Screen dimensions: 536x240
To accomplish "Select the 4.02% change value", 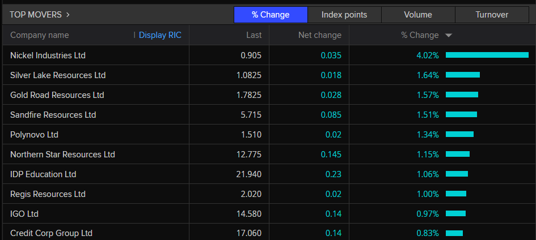I will click(428, 55).
